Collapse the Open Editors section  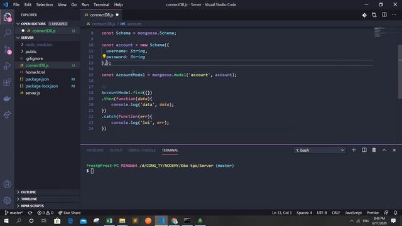coord(18,24)
